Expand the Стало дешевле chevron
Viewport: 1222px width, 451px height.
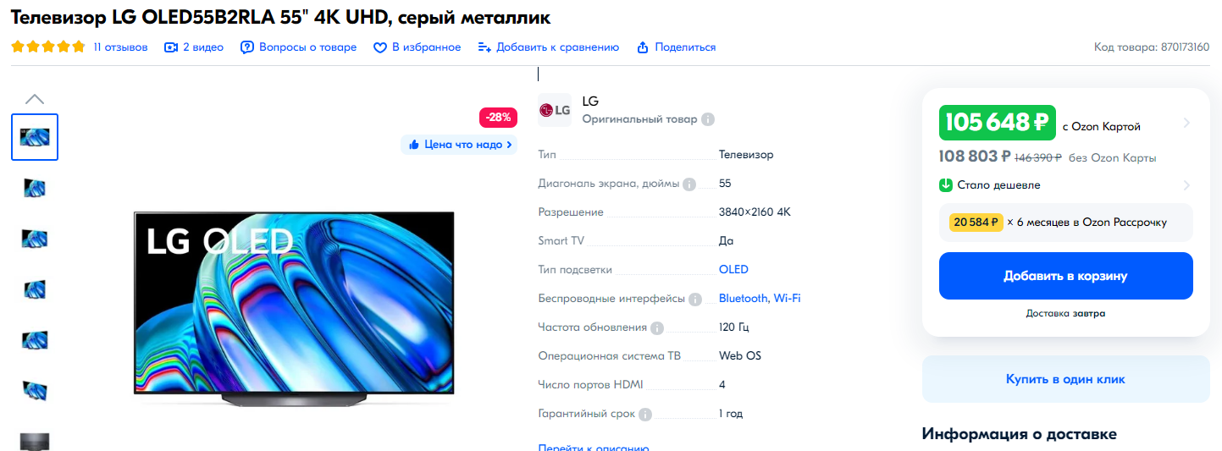pyautogui.click(x=1186, y=185)
